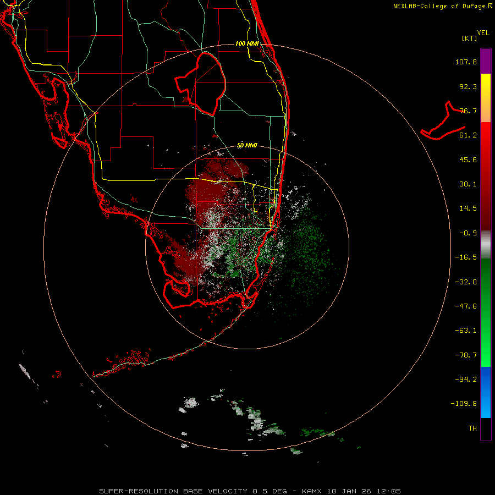Click the 50 NMI range ring label
This screenshot has width=495, height=495.
[247, 146]
